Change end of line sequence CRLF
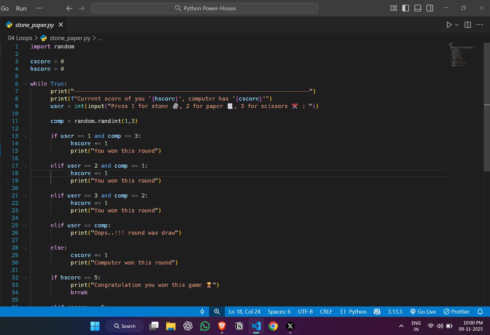The height and width of the screenshot is (335, 490). (x=326, y=312)
